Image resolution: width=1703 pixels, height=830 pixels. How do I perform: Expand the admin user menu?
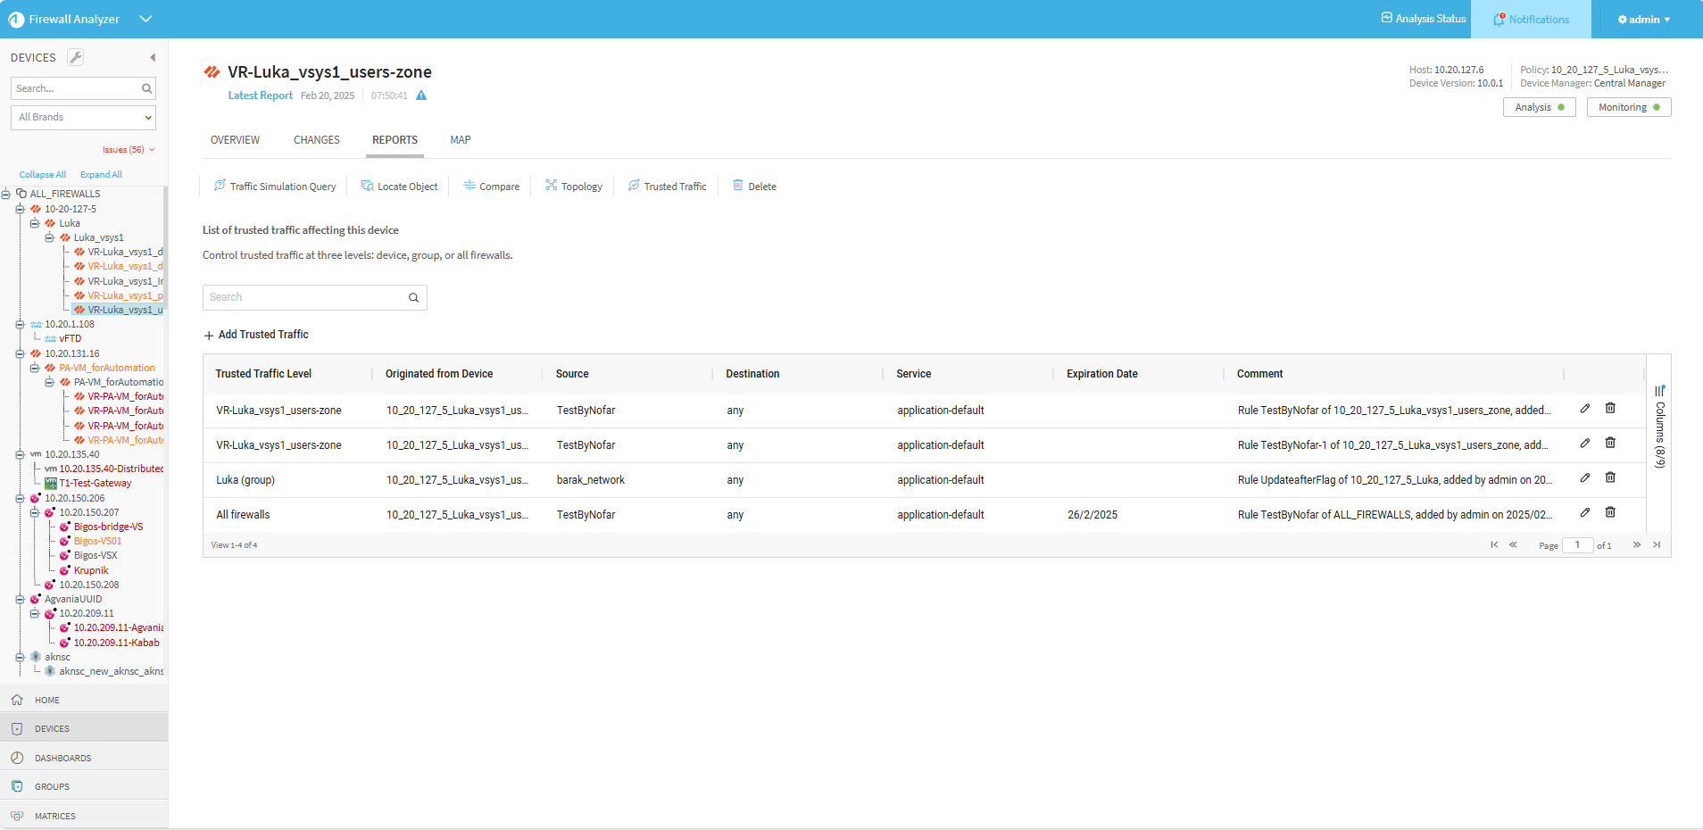[1643, 19]
